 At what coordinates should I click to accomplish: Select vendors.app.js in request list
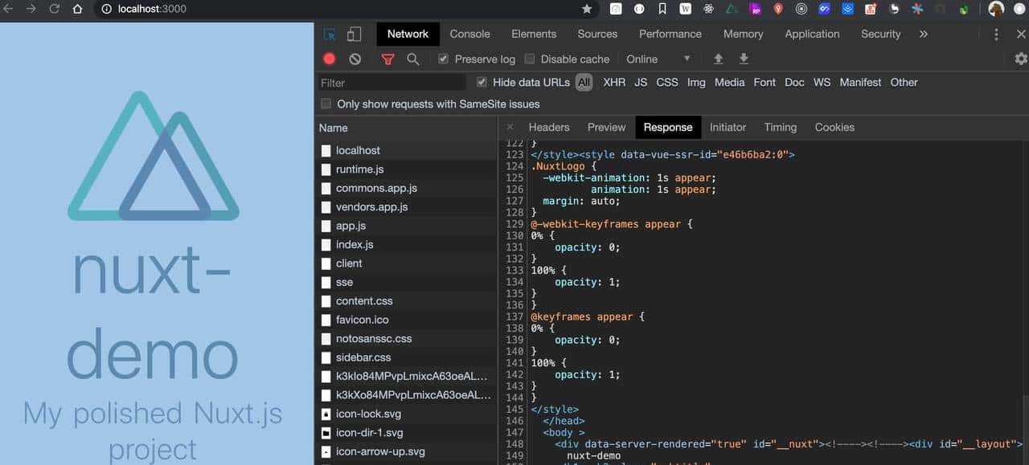pos(371,206)
